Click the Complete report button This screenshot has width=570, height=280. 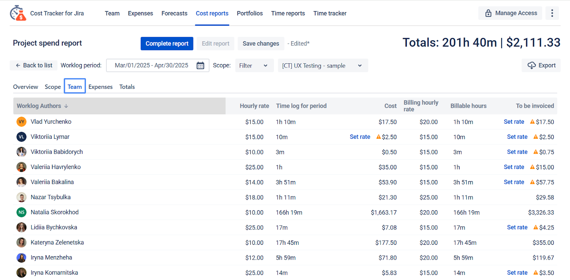[167, 43]
